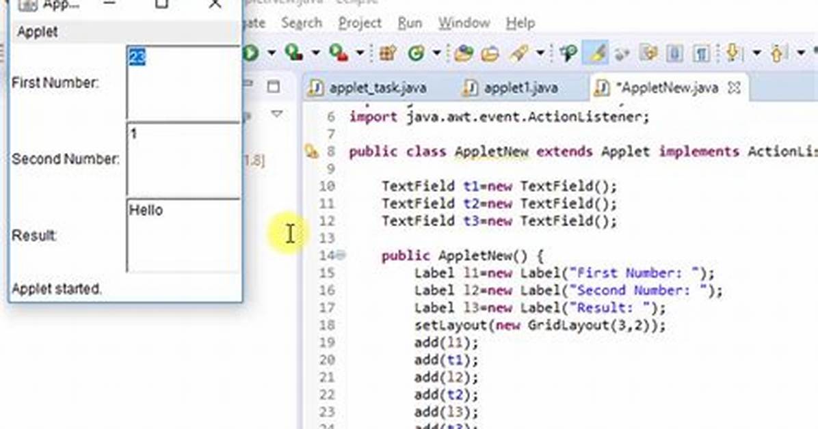Click the Search flashlight icon
The width and height of the screenshot is (818, 429).
tap(520, 53)
